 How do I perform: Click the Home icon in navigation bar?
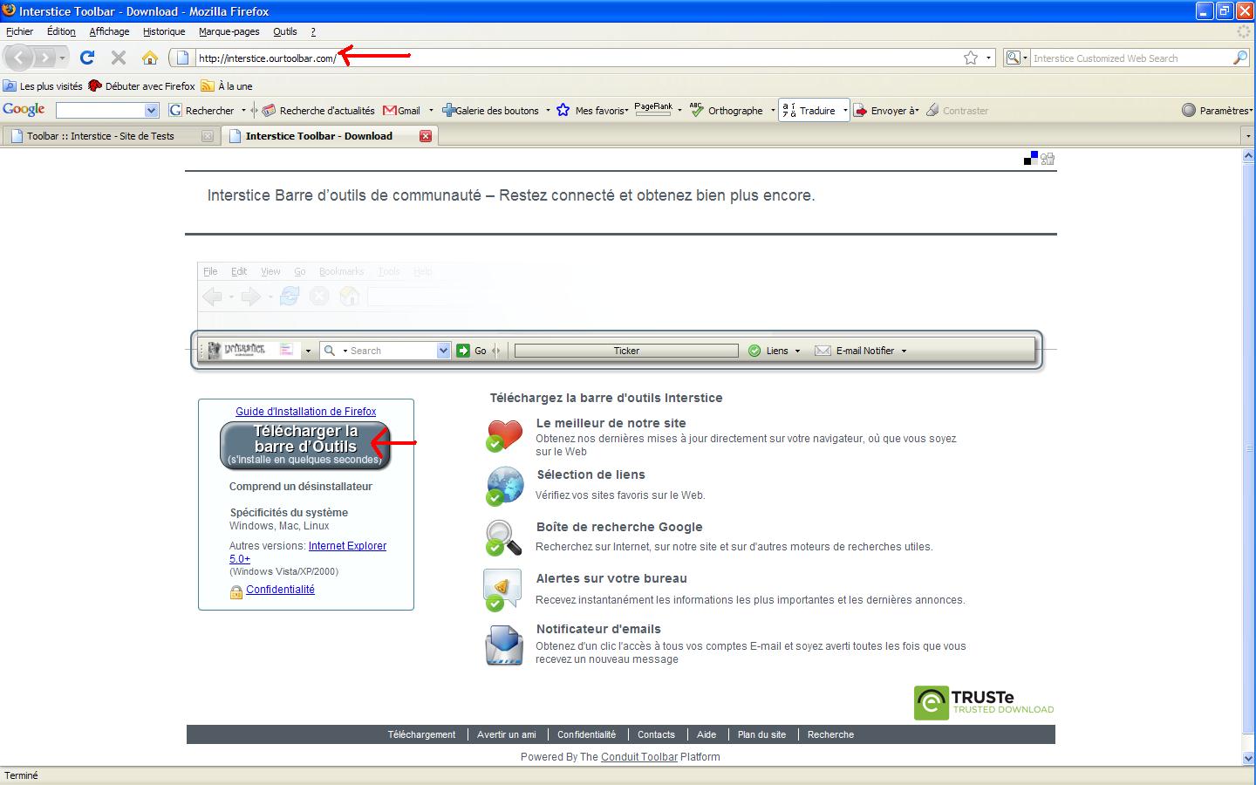pos(150,58)
